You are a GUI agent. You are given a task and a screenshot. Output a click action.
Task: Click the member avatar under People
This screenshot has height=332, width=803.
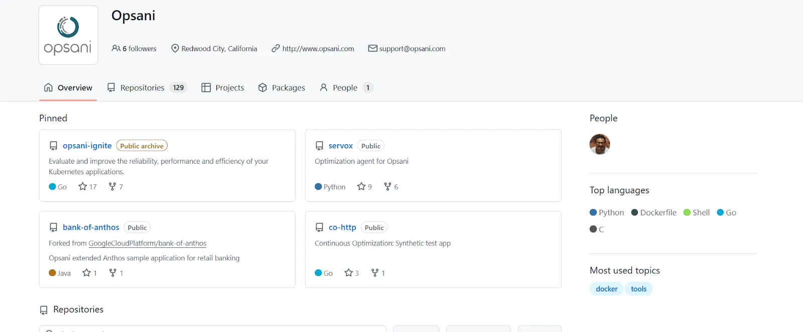click(600, 144)
